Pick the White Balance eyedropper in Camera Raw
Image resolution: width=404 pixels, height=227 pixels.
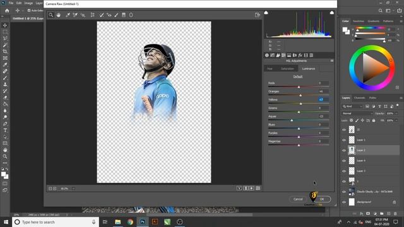(68, 15)
